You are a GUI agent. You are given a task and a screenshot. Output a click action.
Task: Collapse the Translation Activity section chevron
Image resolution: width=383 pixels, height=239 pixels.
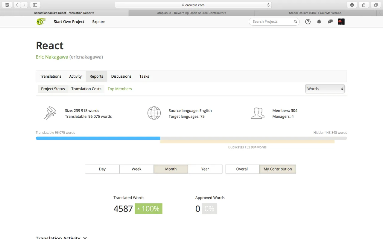pyautogui.click(x=85, y=238)
